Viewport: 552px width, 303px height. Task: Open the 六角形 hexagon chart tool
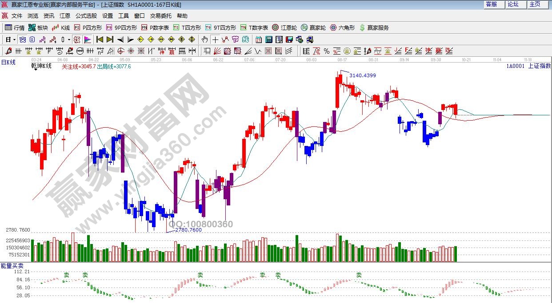pyautogui.click(x=342, y=28)
